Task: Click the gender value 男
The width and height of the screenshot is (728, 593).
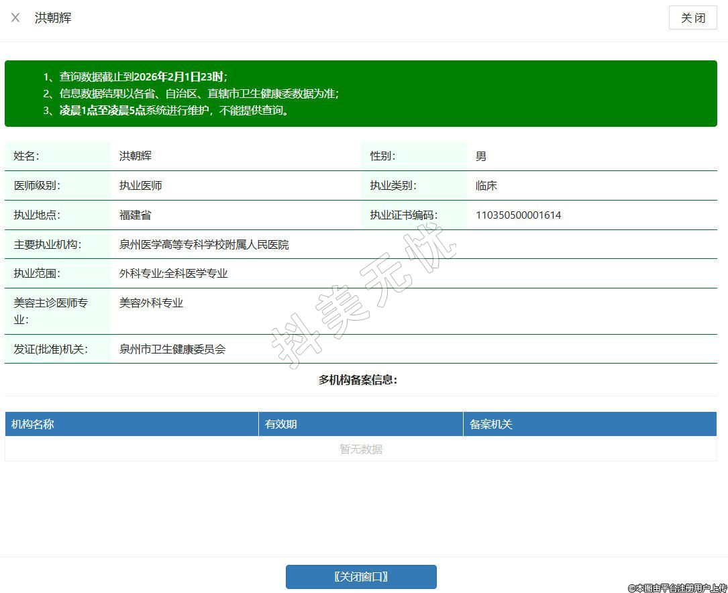Action: (481, 156)
